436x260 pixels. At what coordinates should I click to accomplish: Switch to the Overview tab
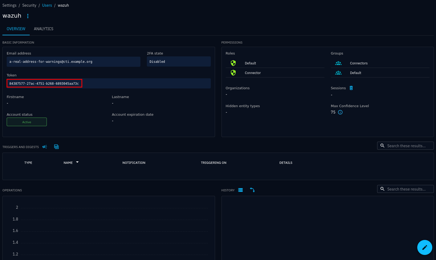(16, 29)
